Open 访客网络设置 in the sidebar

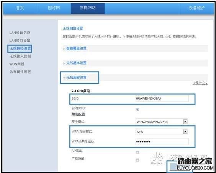click(20, 72)
